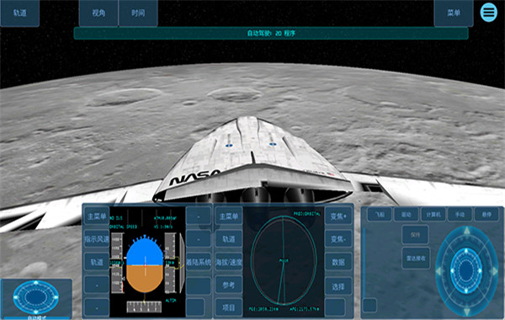This screenshot has width=505, height=320.
Task: Select 指示风速 on the attitude display panel
Action: (x=97, y=239)
